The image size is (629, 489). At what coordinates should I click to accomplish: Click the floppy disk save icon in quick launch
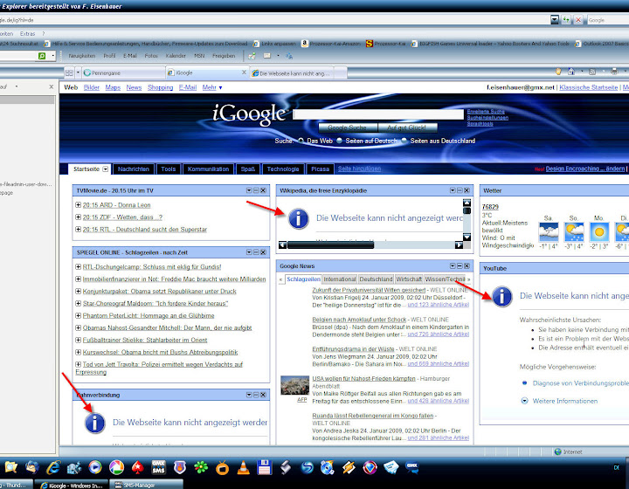264,467
